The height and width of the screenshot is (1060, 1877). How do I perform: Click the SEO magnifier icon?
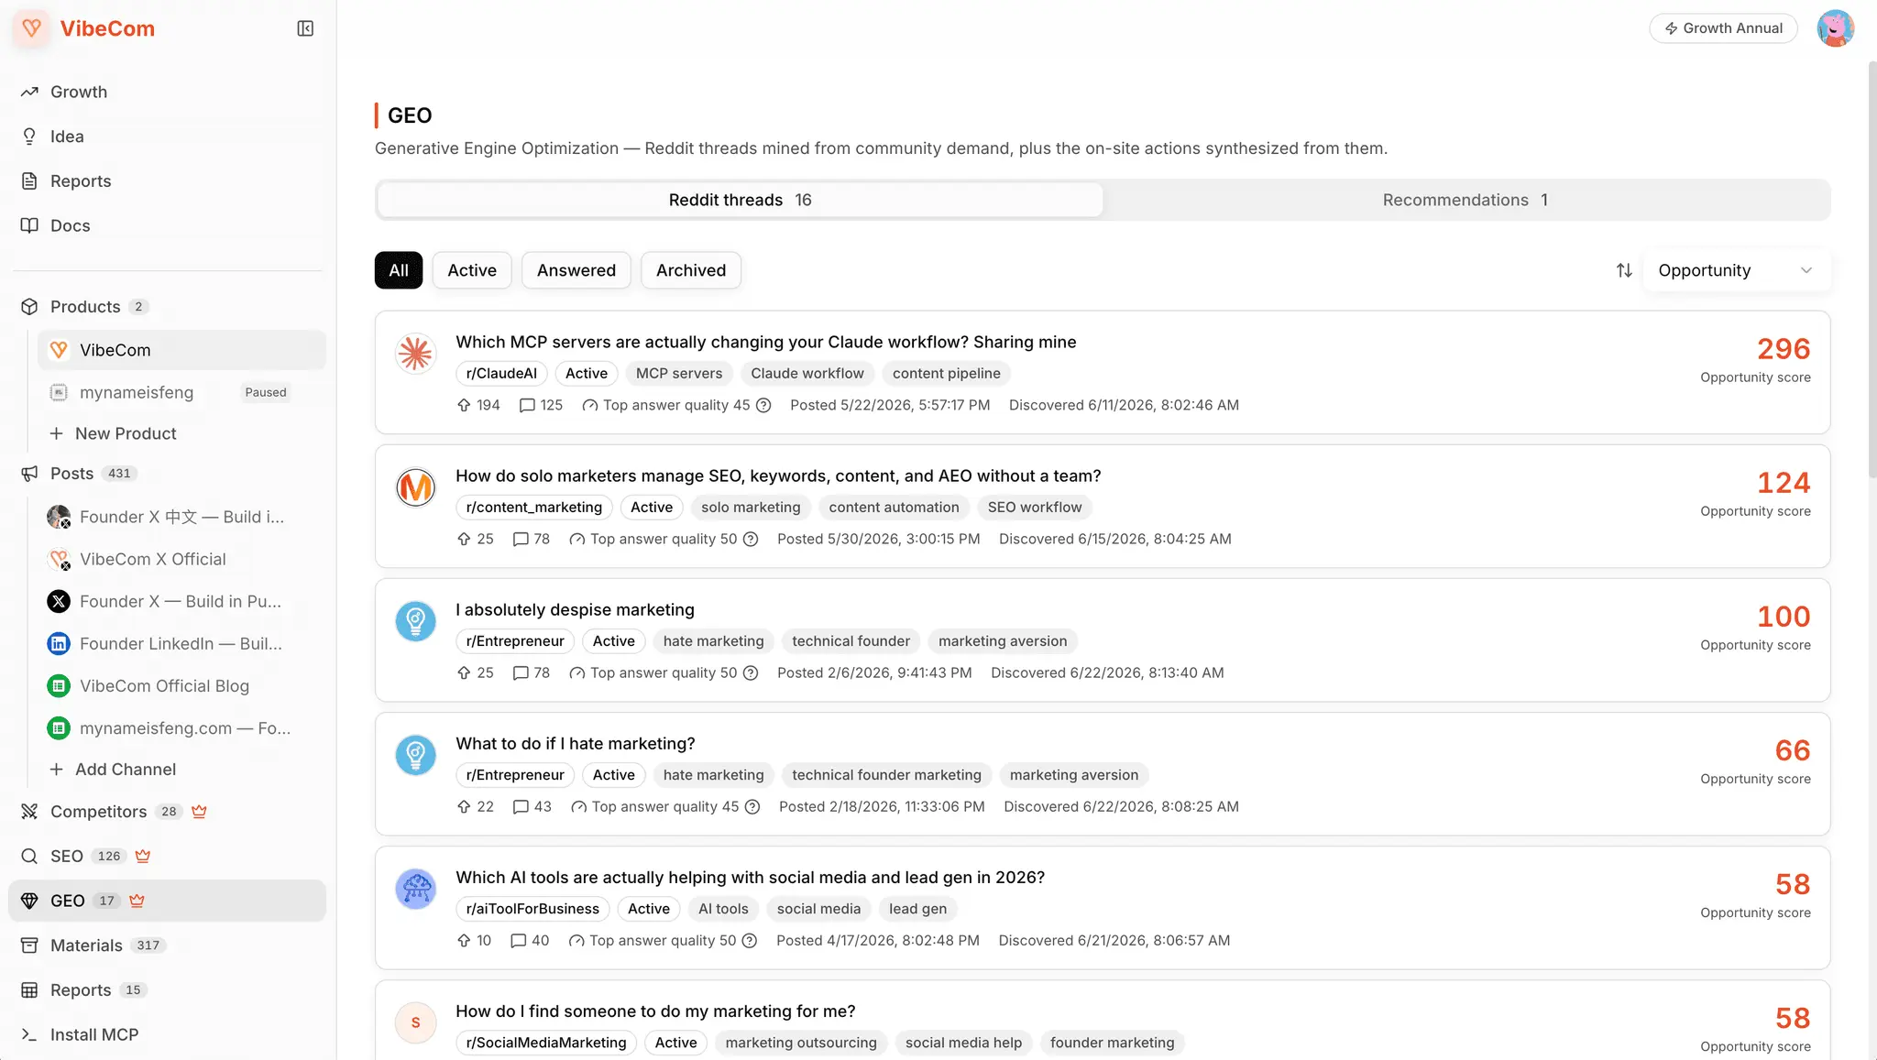(x=29, y=856)
